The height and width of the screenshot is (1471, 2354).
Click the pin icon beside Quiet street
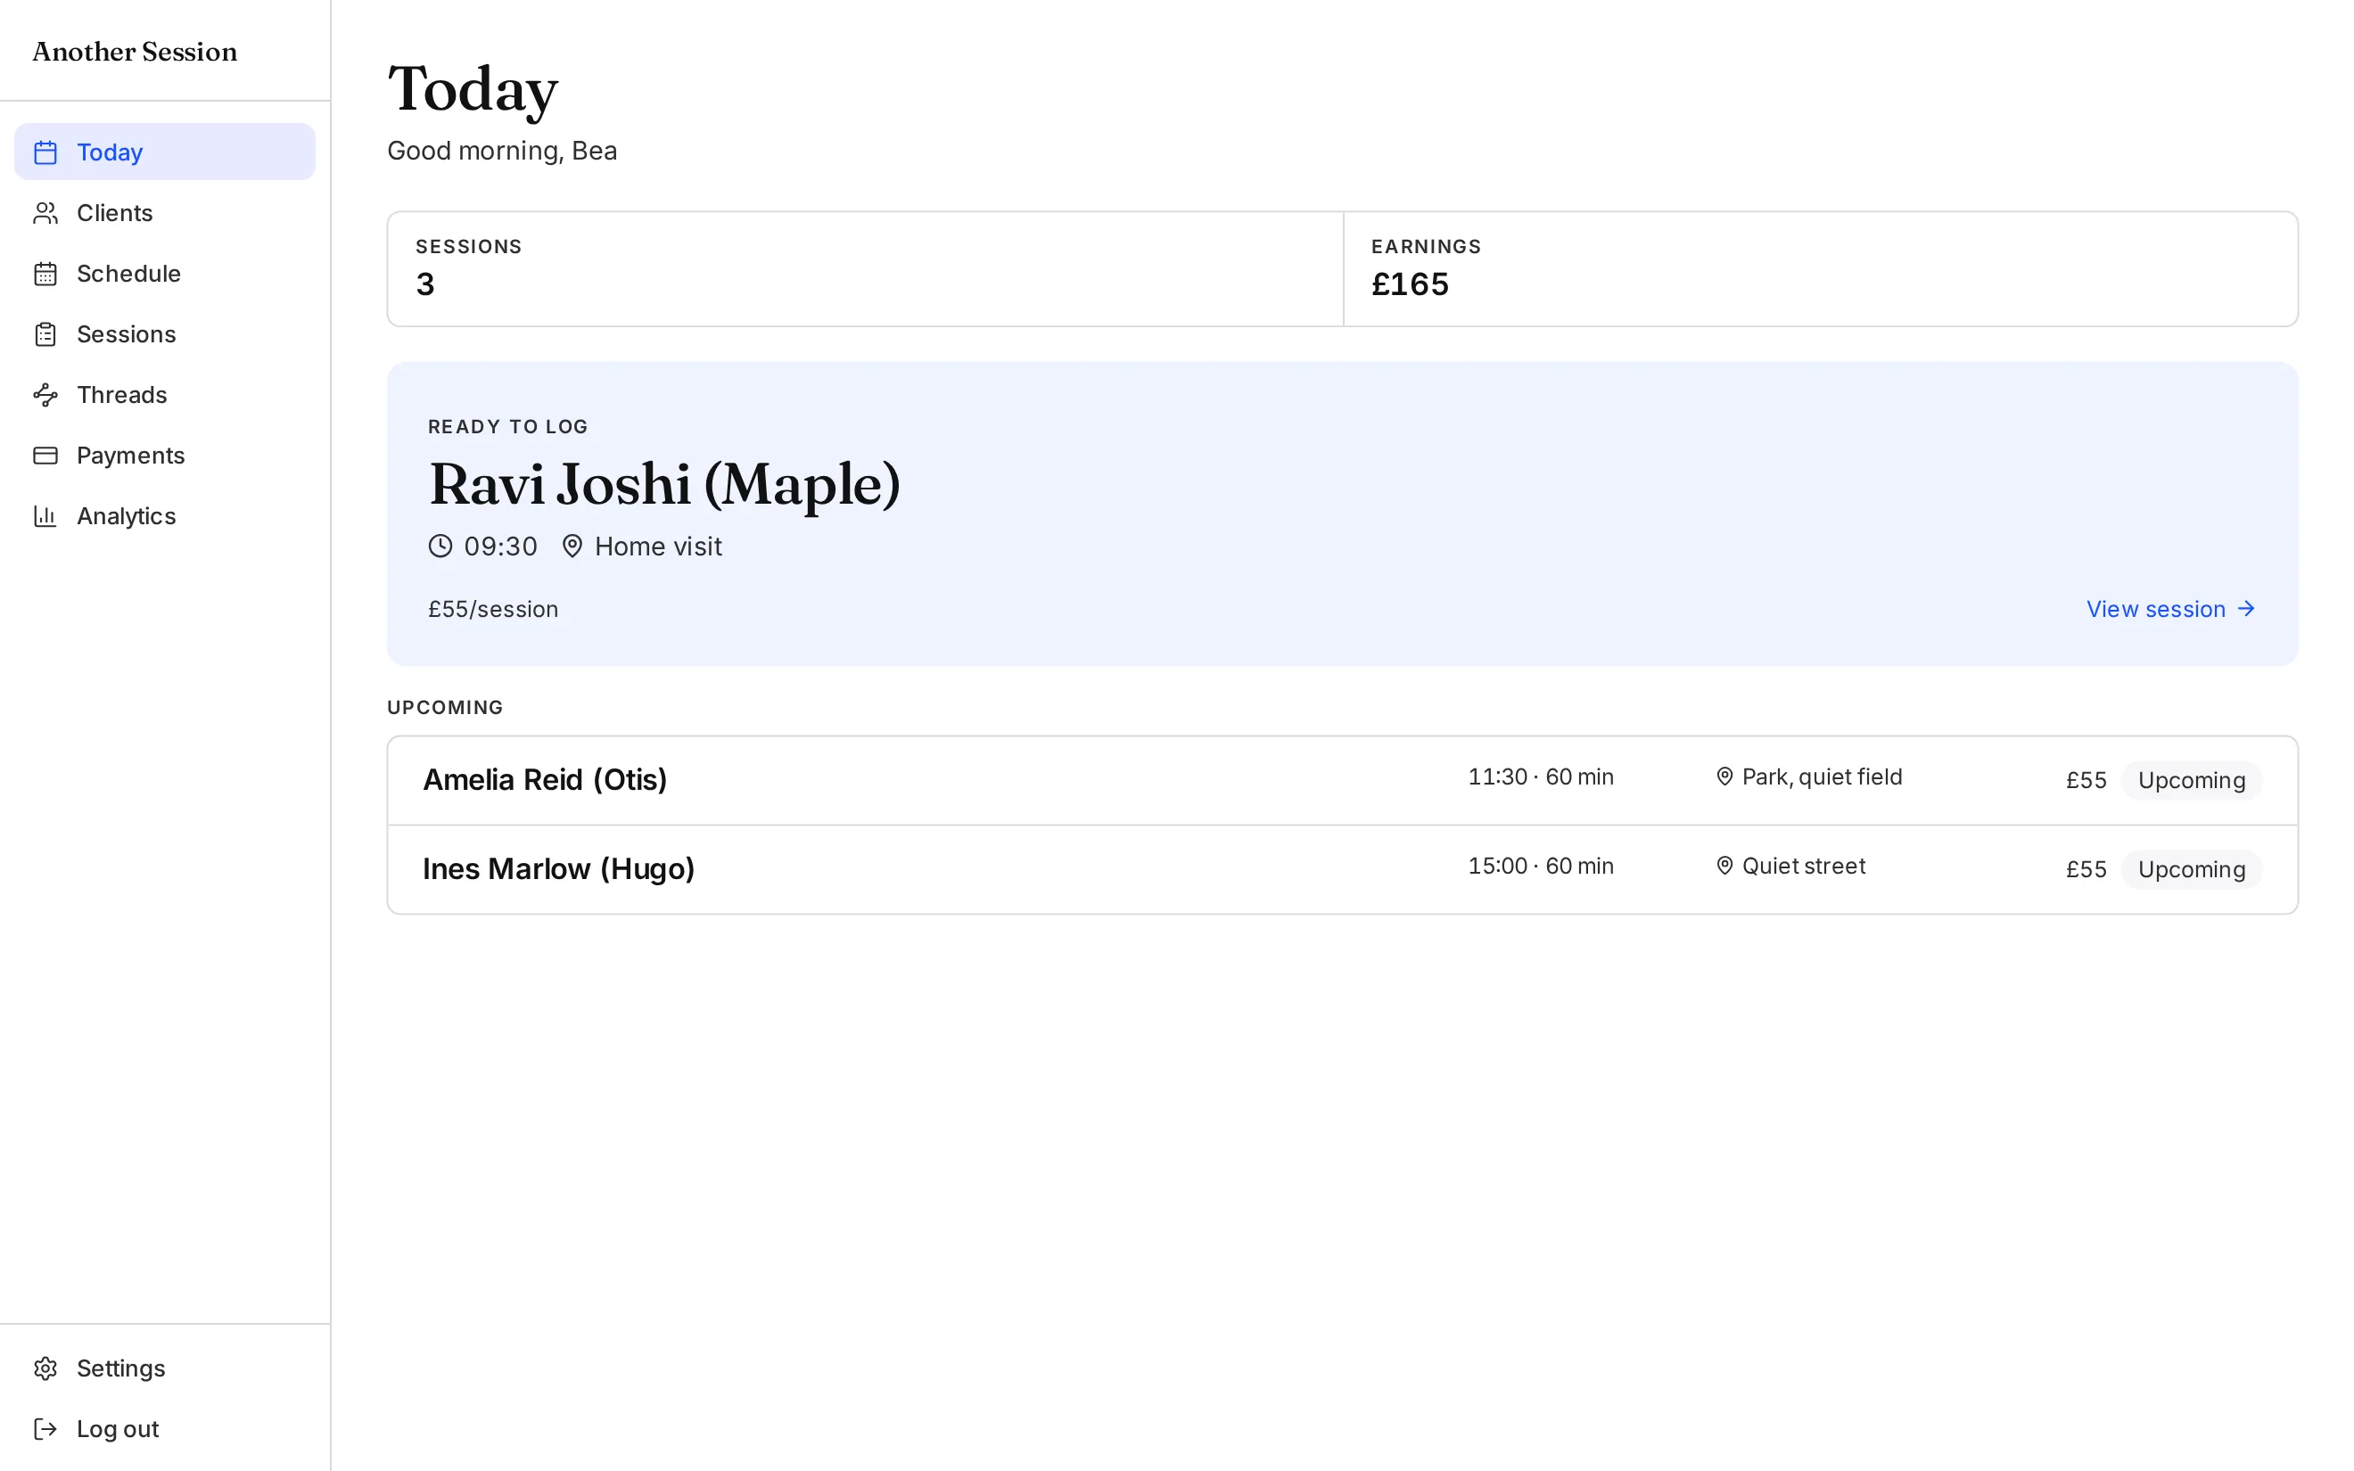(1724, 866)
